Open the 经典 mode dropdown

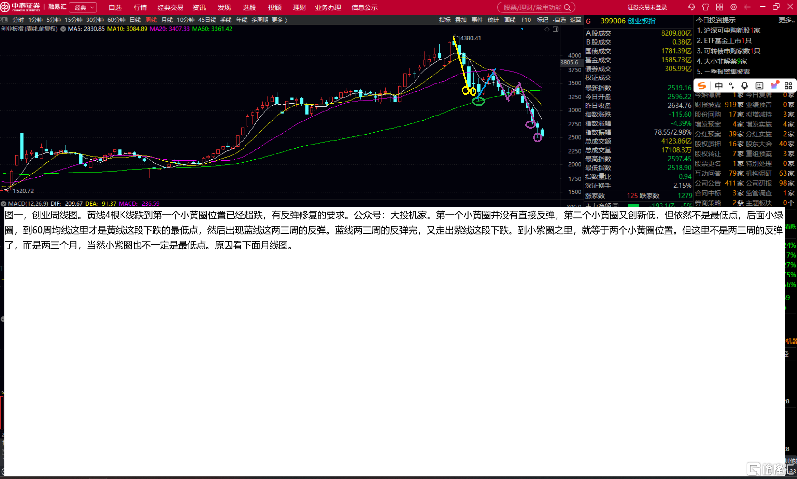point(83,7)
